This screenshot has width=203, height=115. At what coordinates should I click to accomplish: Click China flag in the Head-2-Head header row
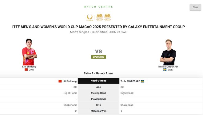pos(60,81)
